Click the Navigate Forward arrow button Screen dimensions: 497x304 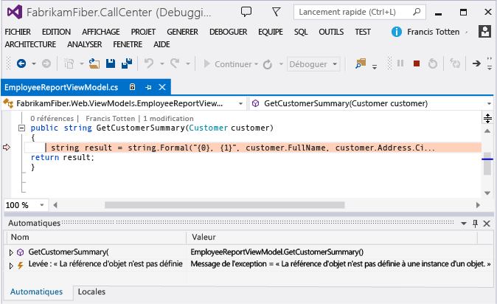[46, 63]
